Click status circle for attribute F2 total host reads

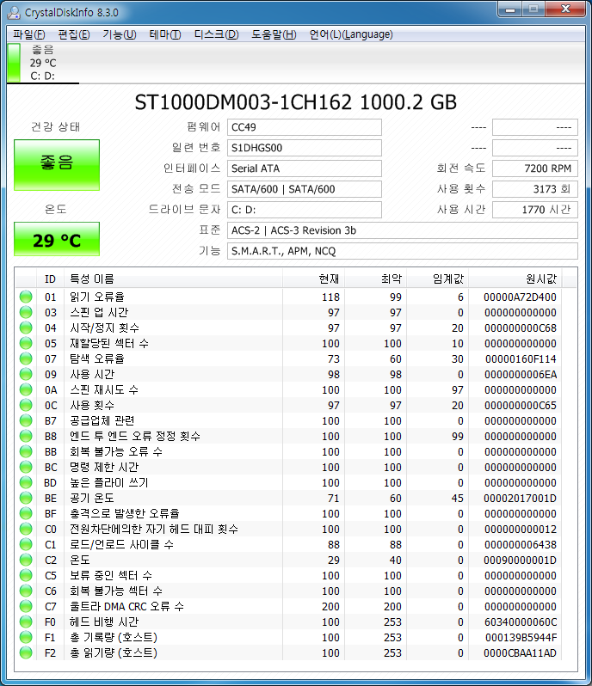pyautogui.click(x=26, y=652)
